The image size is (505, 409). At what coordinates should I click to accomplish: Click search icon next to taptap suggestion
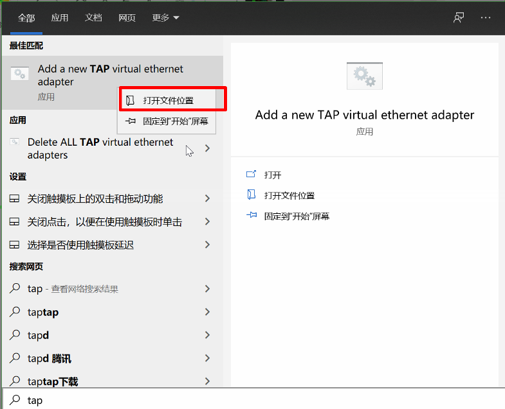[x=15, y=312]
